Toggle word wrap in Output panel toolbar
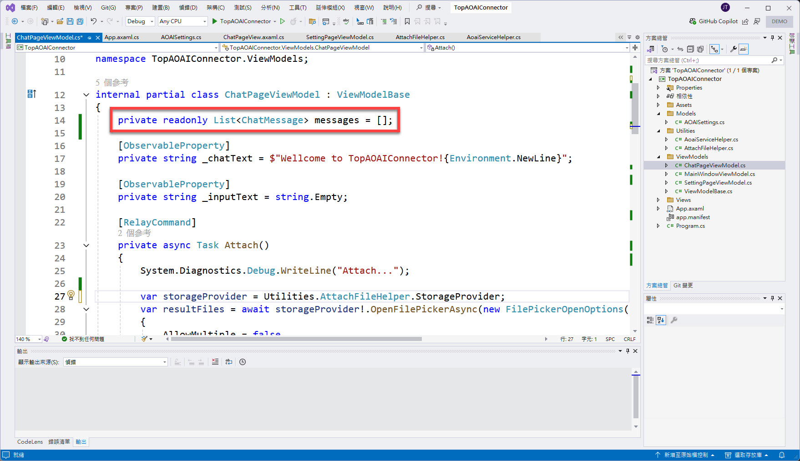The width and height of the screenshot is (800, 461). pyautogui.click(x=229, y=362)
